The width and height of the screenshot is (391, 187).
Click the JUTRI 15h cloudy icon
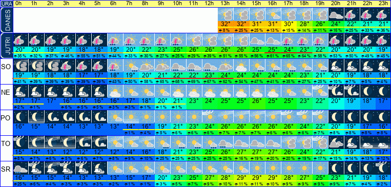click(257, 40)
